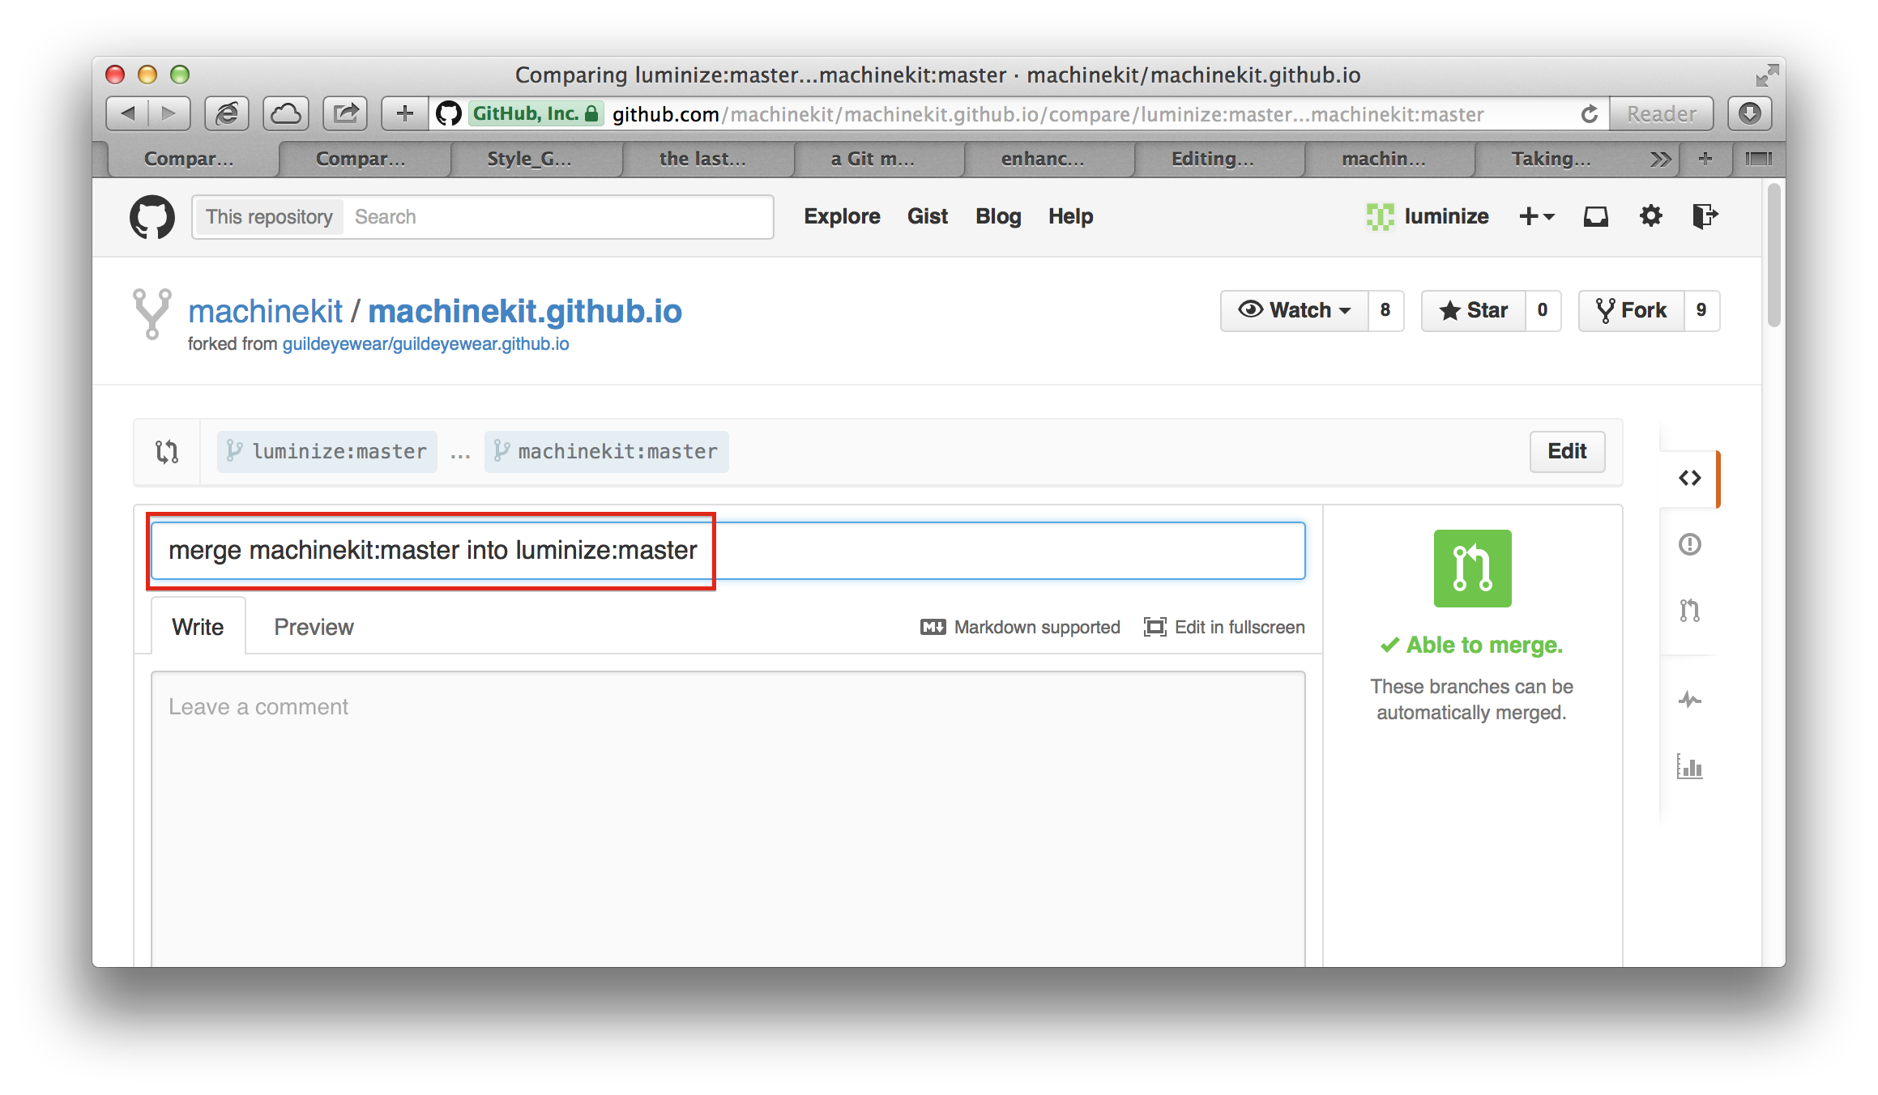Select the luminize:master branch selector
This screenshot has width=1878, height=1095.
[327, 451]
